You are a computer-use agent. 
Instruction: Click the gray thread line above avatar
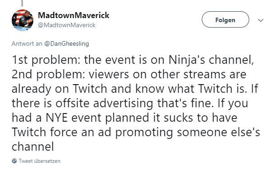tap(22, 3)
